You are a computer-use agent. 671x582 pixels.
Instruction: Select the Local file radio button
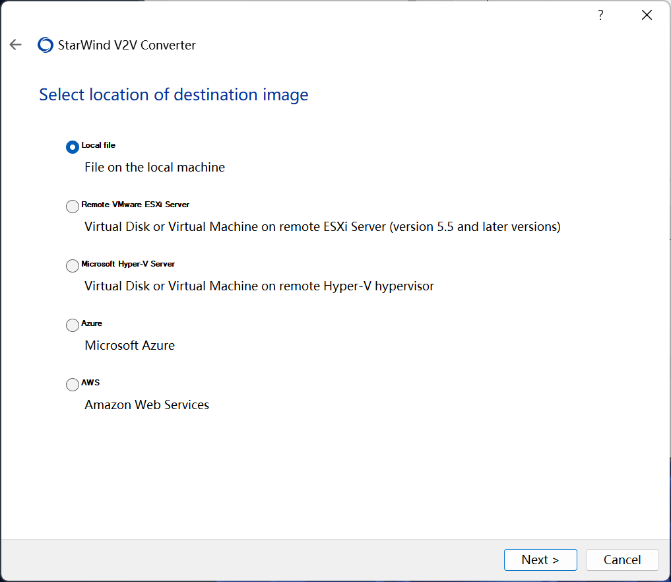(73, 147)
